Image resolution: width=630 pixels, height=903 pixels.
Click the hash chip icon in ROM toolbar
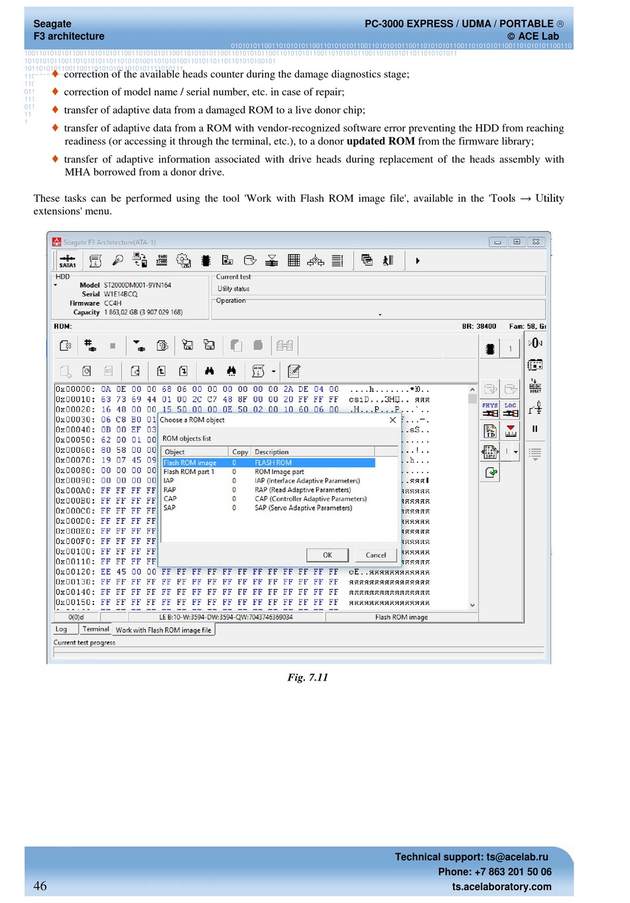90,345
